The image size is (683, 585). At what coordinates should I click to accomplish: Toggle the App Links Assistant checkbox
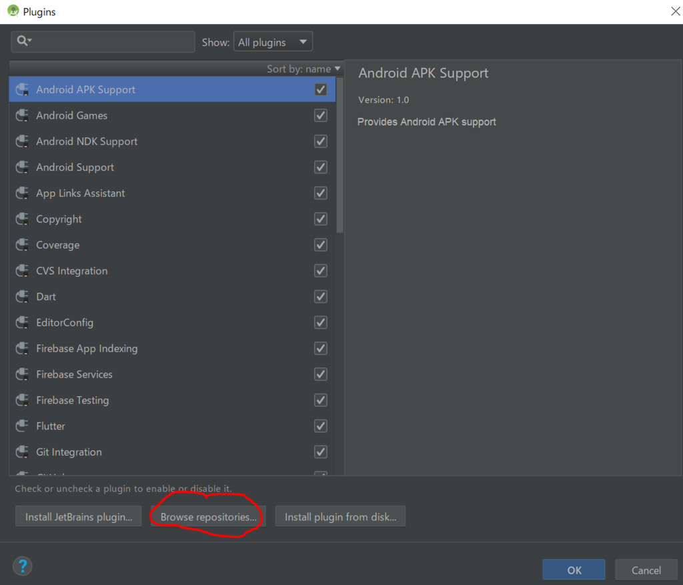point(321,193)
